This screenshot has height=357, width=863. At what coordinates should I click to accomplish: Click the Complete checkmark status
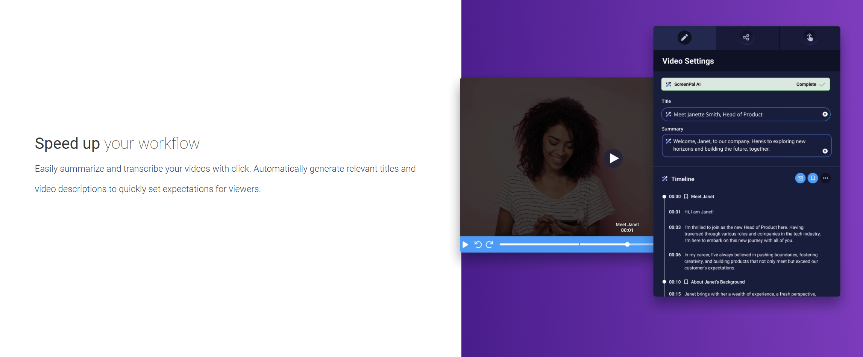(811, 84)
